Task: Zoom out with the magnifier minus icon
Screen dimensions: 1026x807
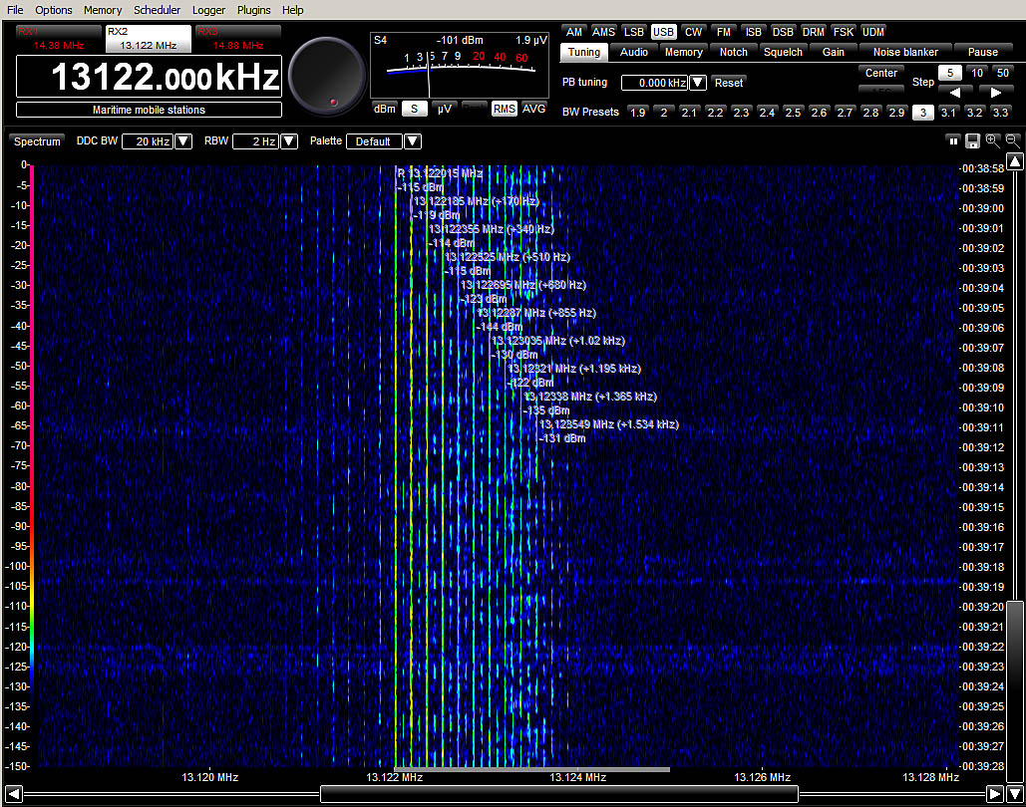Action: click(x=1012, y=140)
